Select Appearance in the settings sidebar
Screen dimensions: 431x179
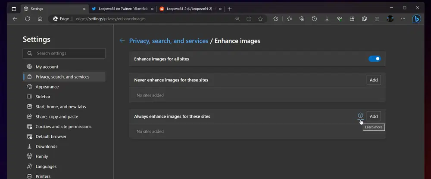(47, 87)
